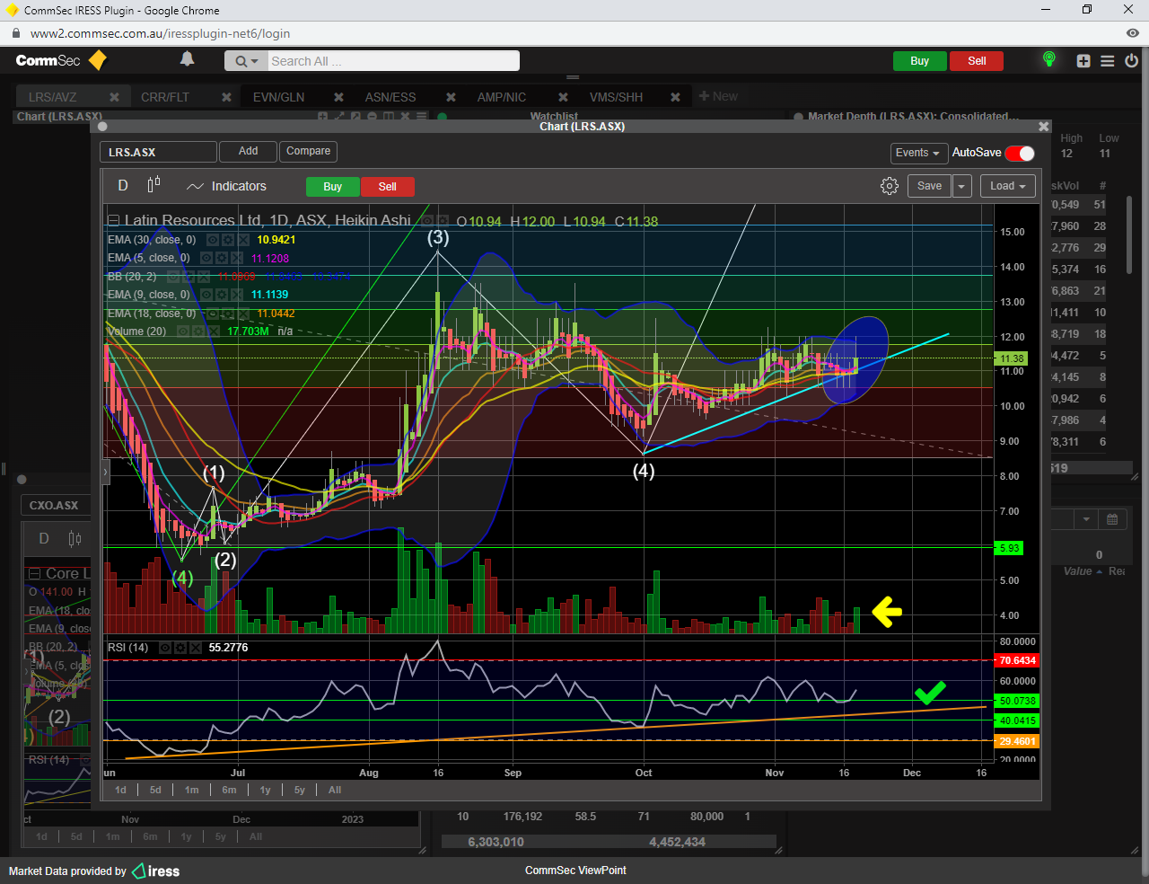Toggle visibility of EMA (30, close, 0)
1149x884 pixels.
tap(213, 240)
